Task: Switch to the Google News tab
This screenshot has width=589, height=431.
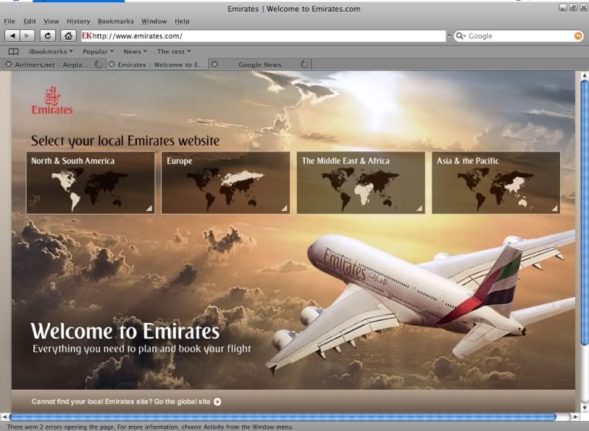Action: coord(260,65)
